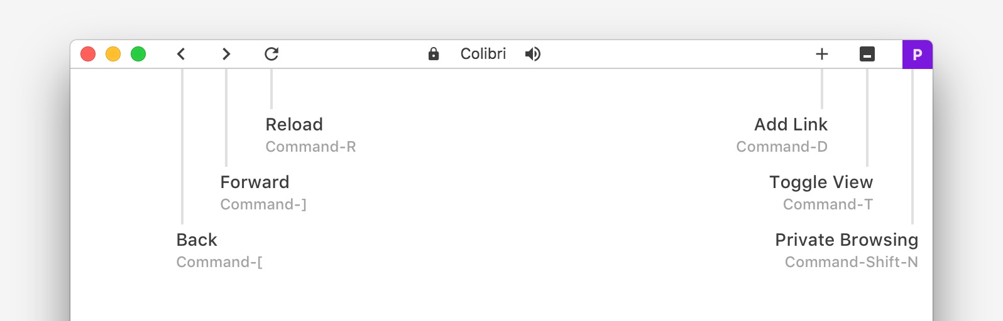
Task: Click the Forward label text
Action: (255, 182)
